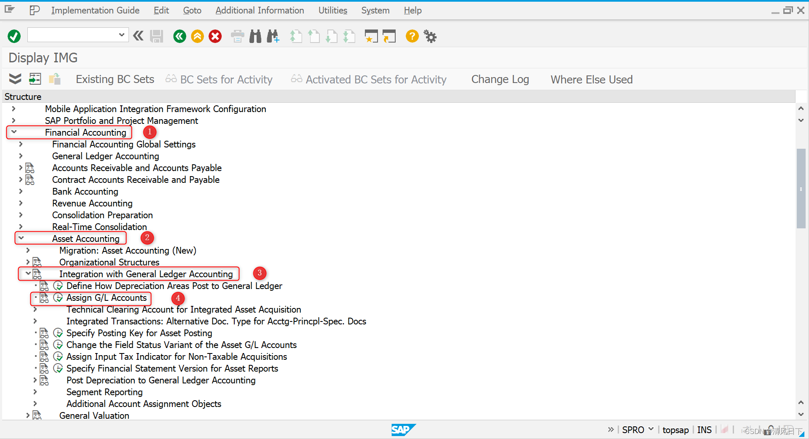The width and height of the screenshot is (809, 439).
Task: Click the Expand All double-chevron icon
Action: 15,79
